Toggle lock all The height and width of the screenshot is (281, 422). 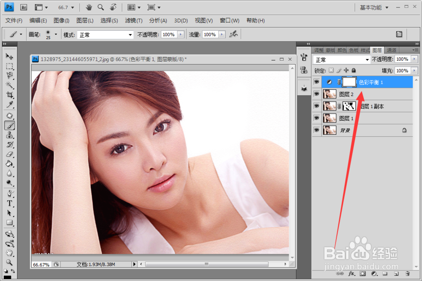354,70
